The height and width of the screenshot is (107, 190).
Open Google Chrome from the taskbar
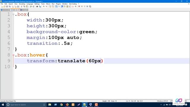61,105
